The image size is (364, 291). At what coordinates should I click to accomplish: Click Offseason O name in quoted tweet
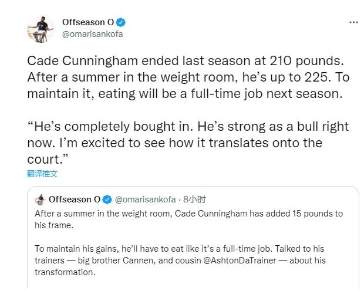75,199
